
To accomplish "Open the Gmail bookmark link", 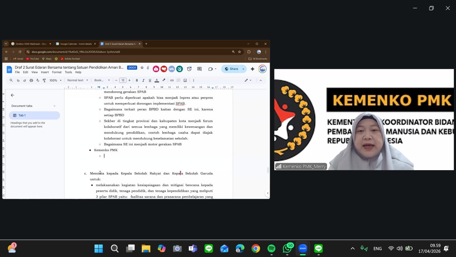I will tap(18, 59).
